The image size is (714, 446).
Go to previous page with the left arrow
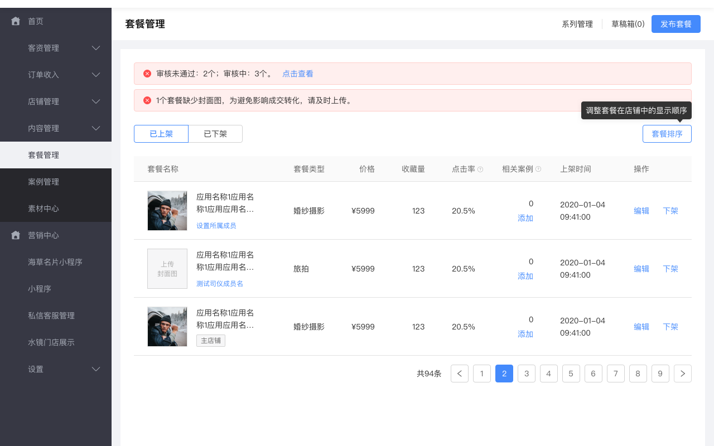click(x=459, y=374)
